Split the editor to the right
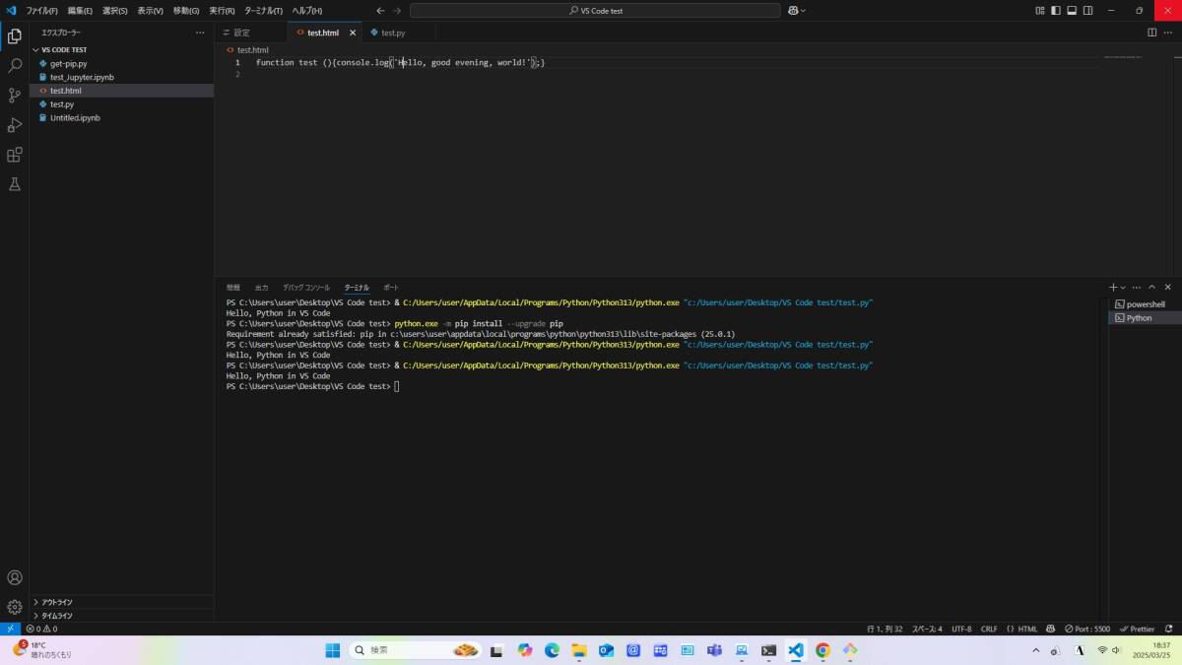The height and width of the screenshot is (665, 1182). (x=1151, y=33)
